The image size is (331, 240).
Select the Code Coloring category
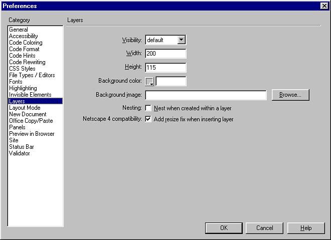[x=26, y=43]
